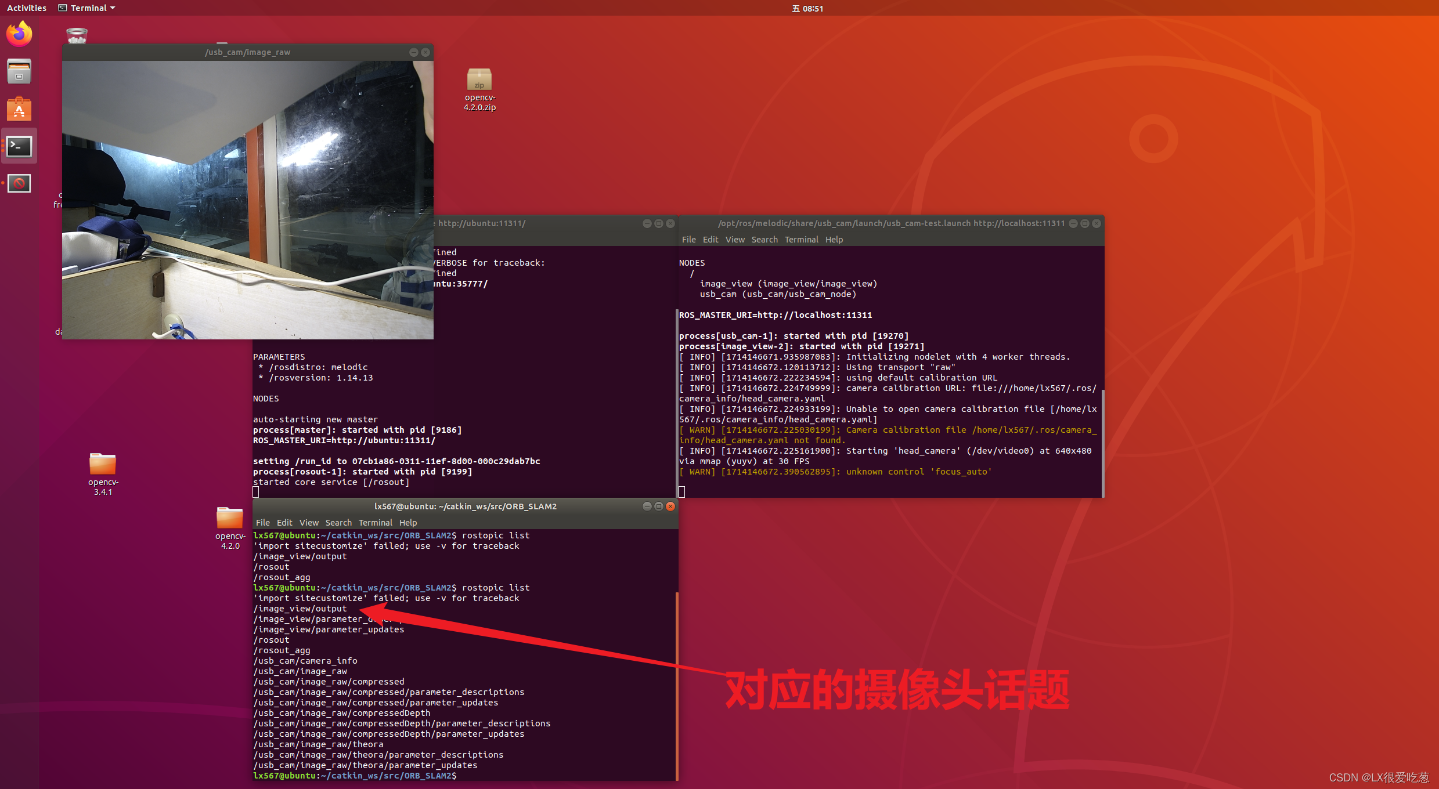This screenshot has width=1439, height=789.
Task: Open File menu in ORB_SLAM2 terminal
Action: 262,523
